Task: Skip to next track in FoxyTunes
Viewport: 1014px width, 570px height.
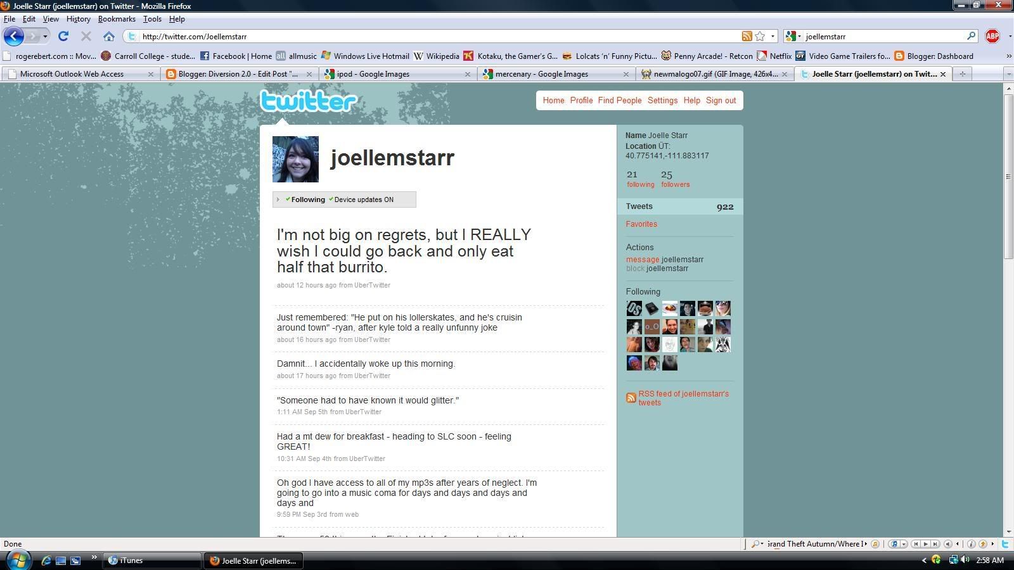Action: 935,544
